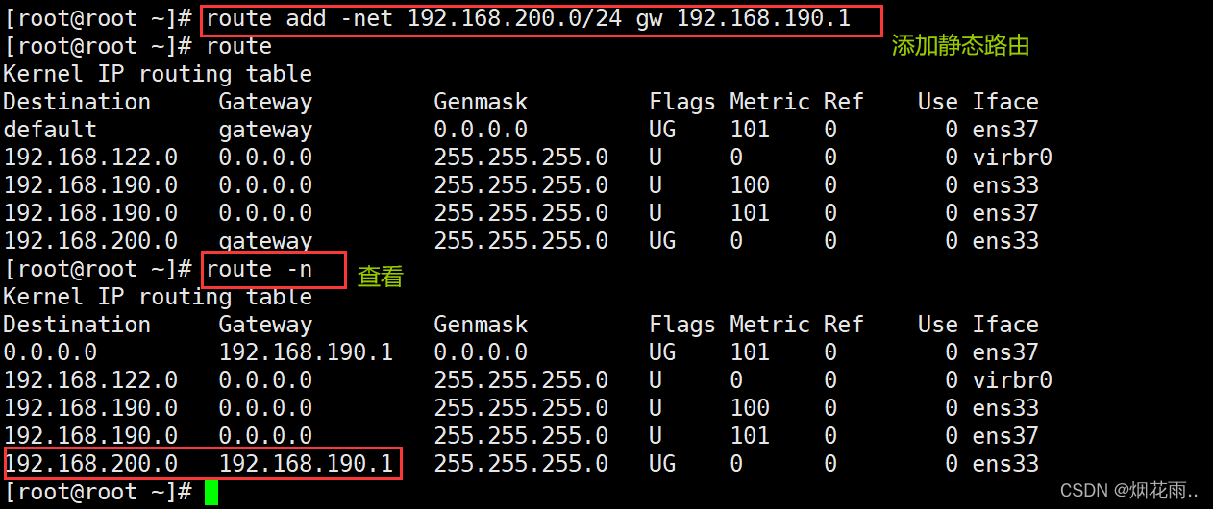This screenshot has width=1213, height=509.
Task: Click "Genmask" header in the plain route output
Action: coord(481,102)
